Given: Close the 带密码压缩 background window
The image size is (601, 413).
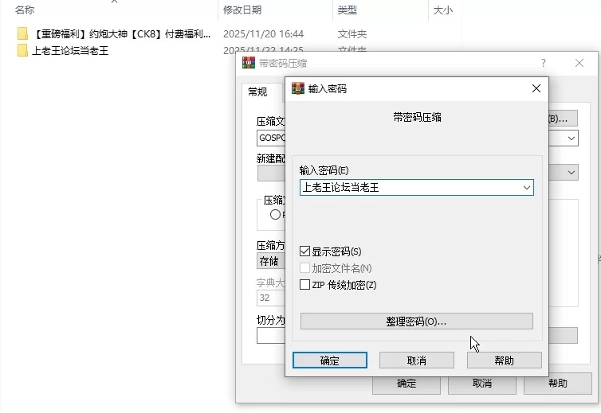Looking at the screenshot, I should (x=579, y=63).
